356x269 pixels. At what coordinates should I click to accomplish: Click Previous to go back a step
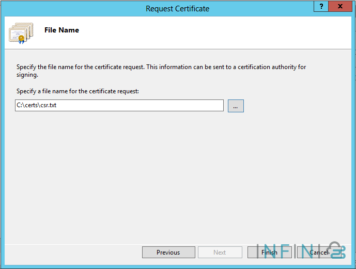pos(168,253)
